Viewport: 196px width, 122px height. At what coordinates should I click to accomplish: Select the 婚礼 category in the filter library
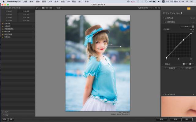point(9,17)
